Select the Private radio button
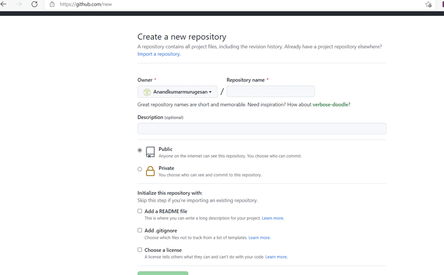This screenshot has height=275, width=444. [x=139, y=169]
